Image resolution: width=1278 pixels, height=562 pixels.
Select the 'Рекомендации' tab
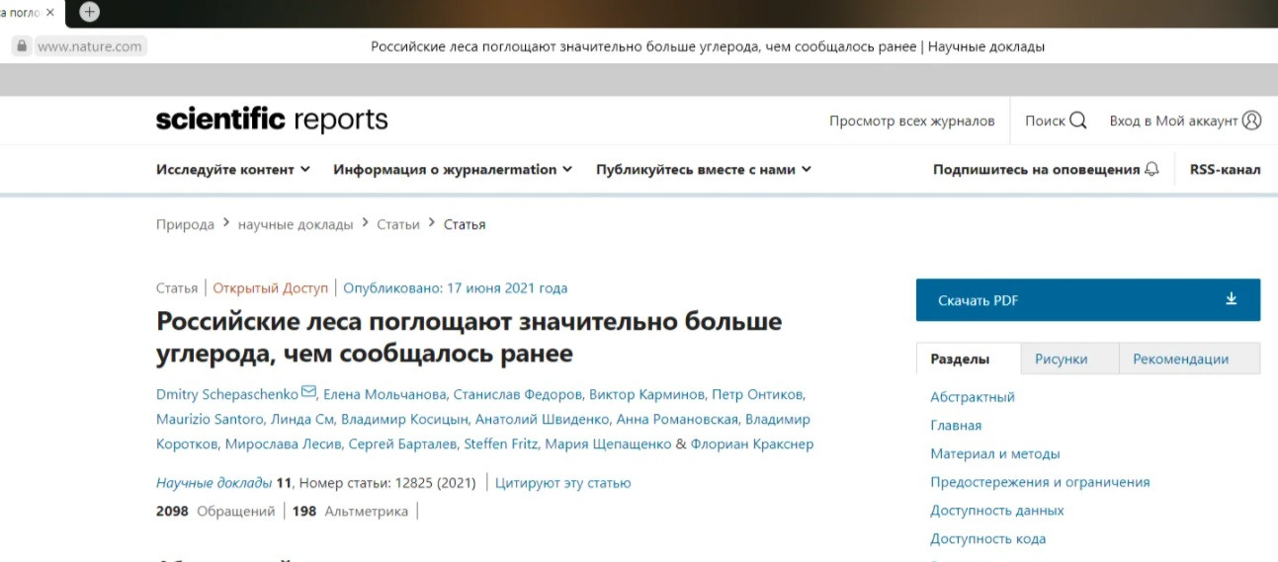click(1180, 359)
